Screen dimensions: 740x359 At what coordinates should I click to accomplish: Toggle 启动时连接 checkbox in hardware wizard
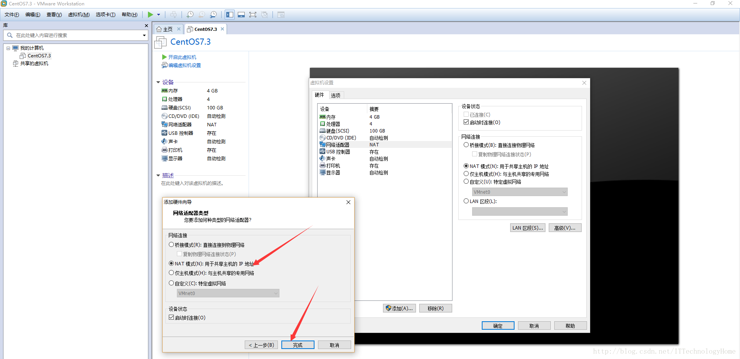[171, 318]
